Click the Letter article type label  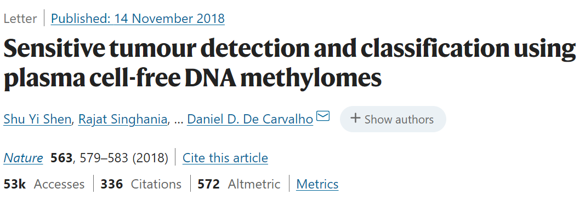[x=20, y=18]
